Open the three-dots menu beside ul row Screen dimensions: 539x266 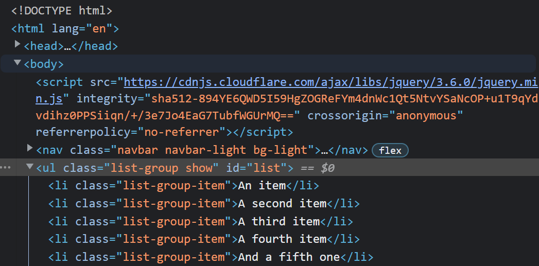click(x=5, y=168)
